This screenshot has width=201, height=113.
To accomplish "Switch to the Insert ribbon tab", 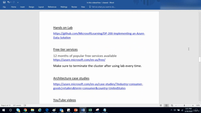I will coord(22,7).
